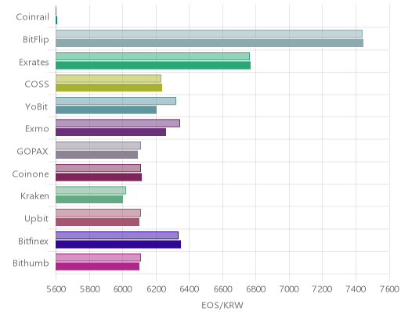Click the YoBit light teal bar
Image resolution: width=401 pixels, height=319 pixels.
(x=116, y=101)
